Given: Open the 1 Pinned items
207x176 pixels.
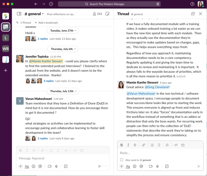Looking at the screenshot, I should point(23,23).
